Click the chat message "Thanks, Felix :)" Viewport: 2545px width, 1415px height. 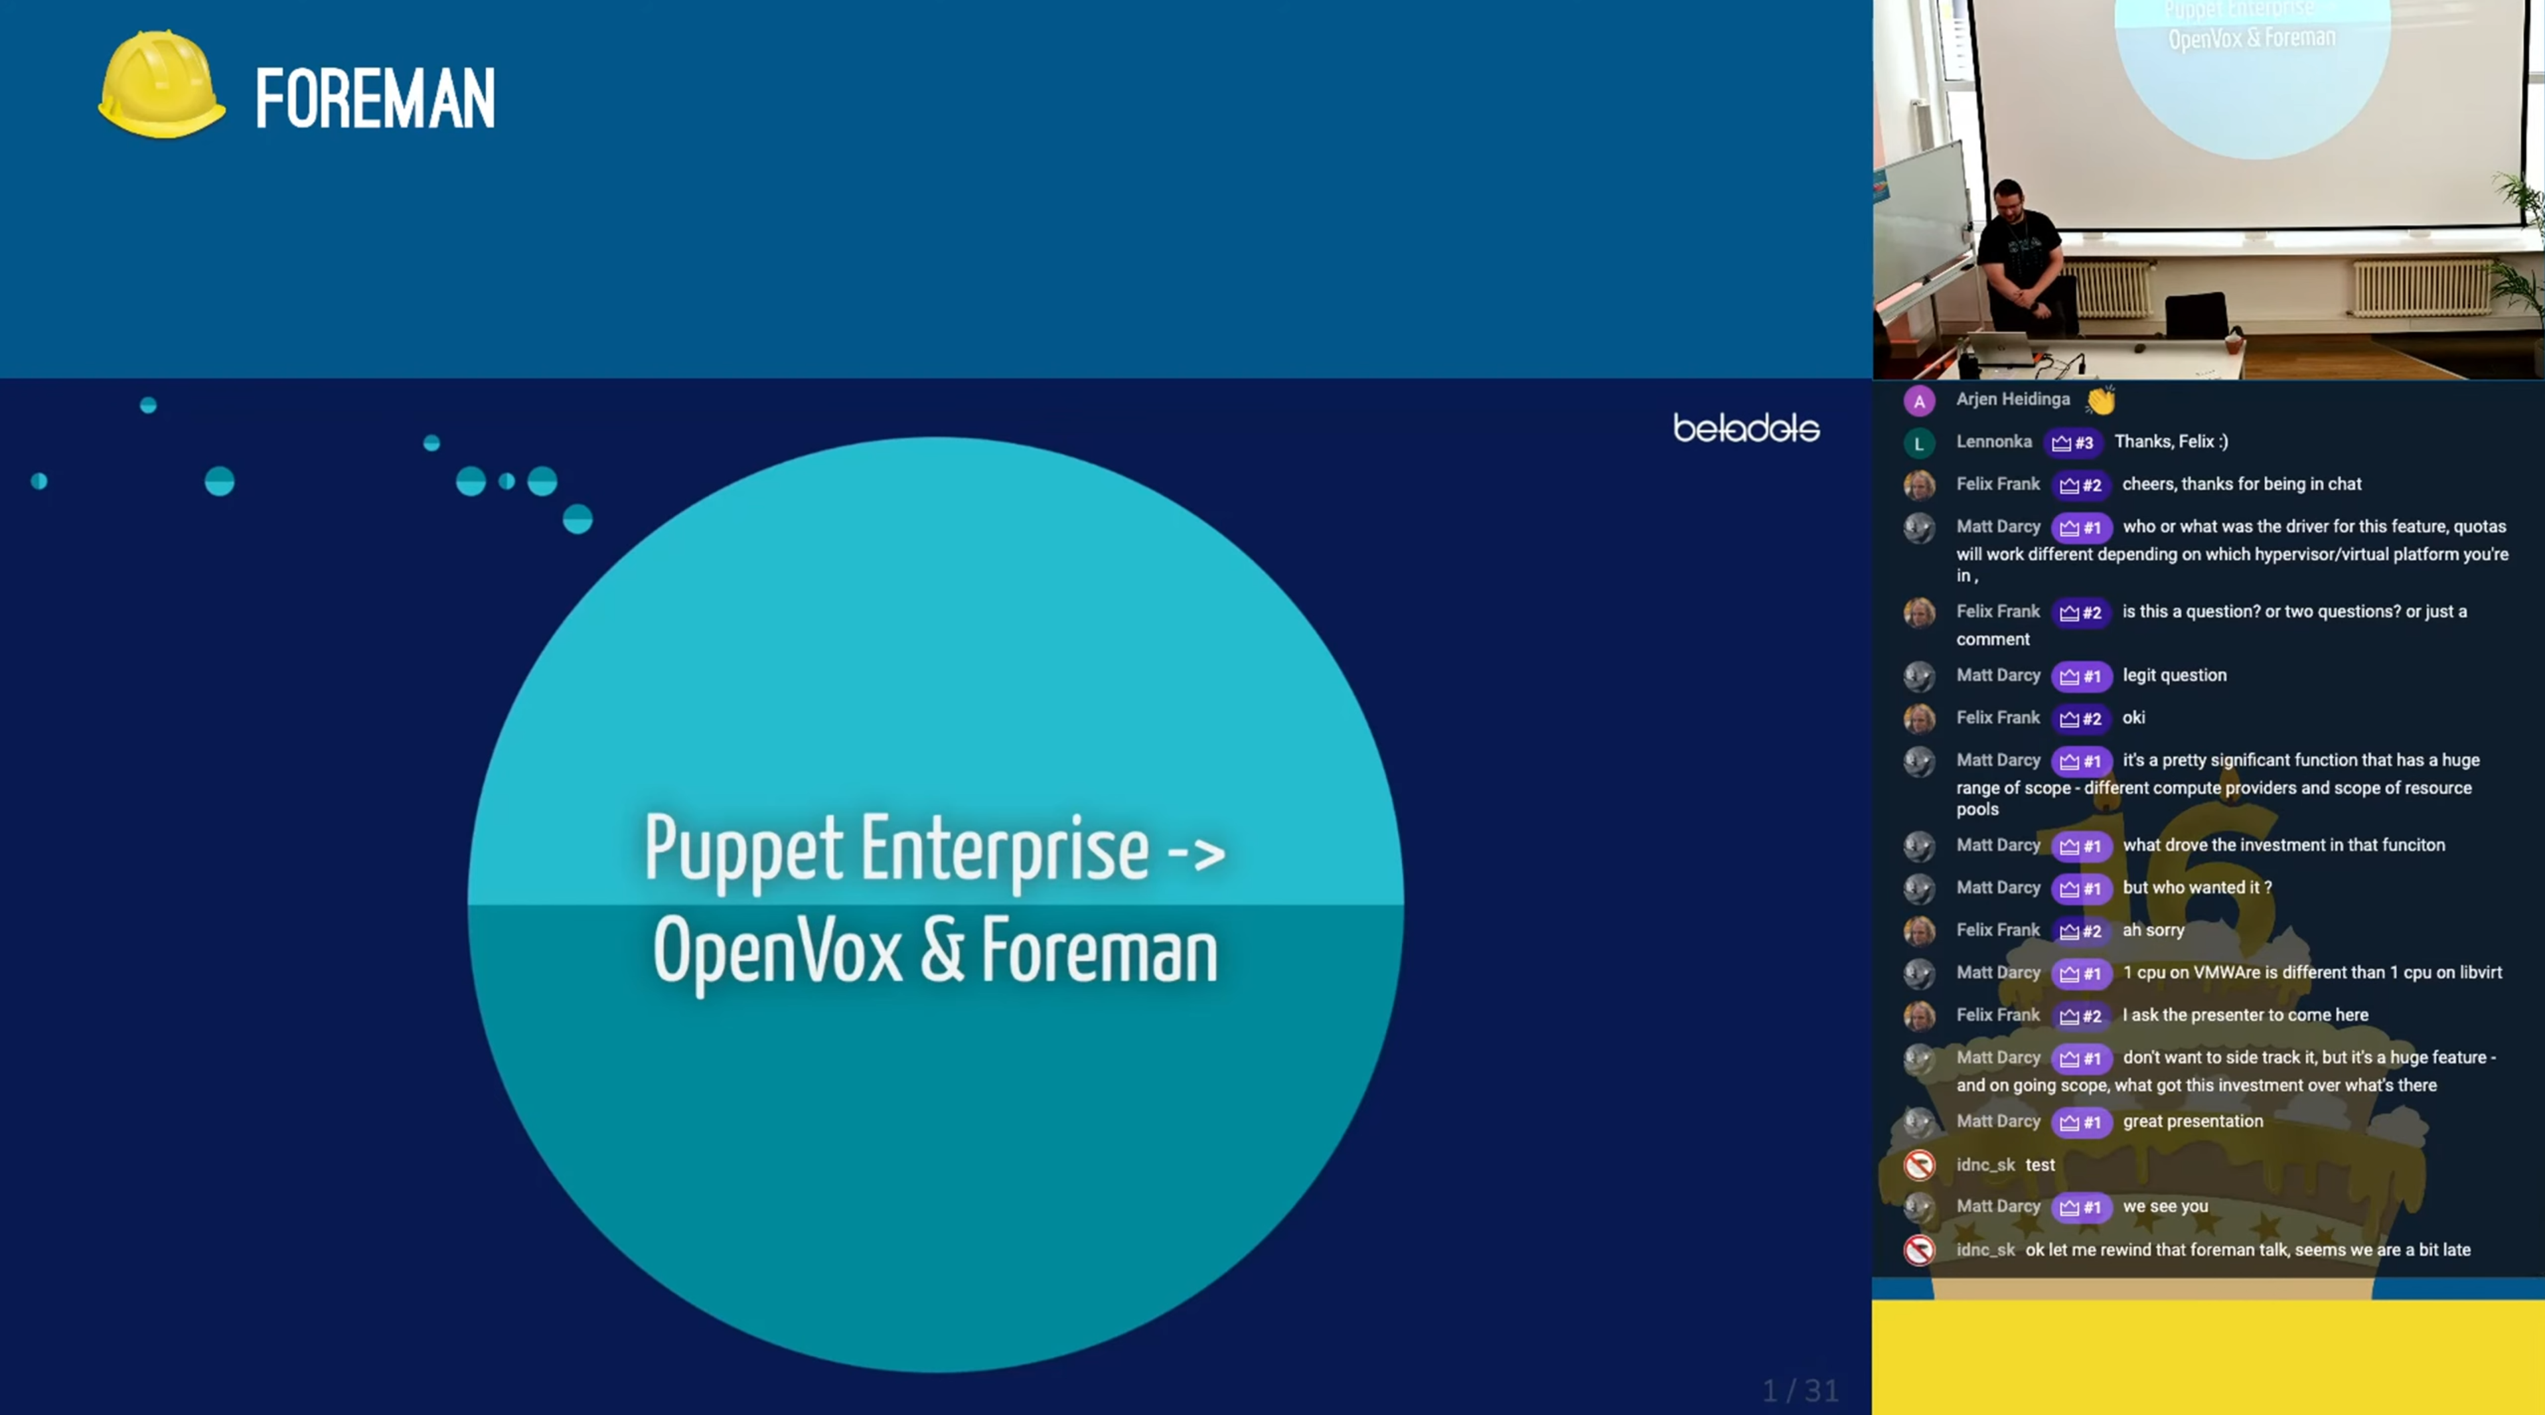(x=2171, y=442)
